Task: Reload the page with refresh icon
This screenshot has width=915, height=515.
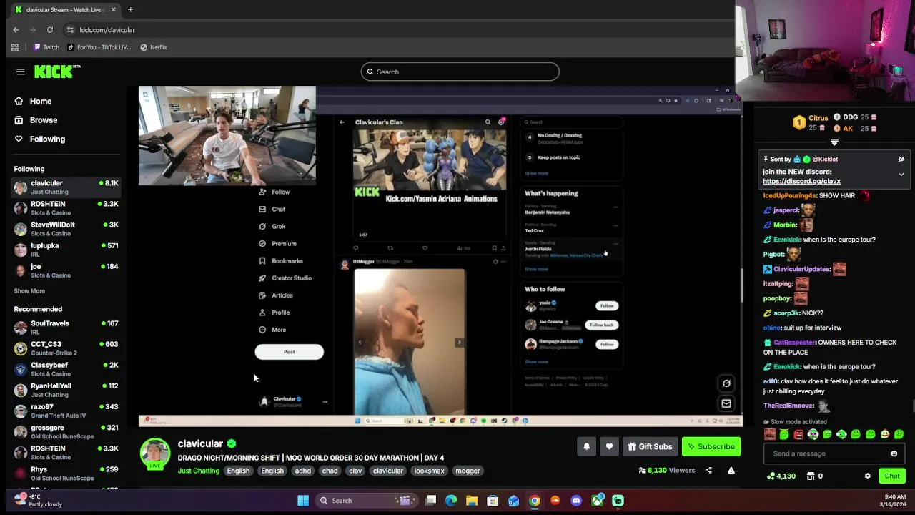Action: pos(50,30)
